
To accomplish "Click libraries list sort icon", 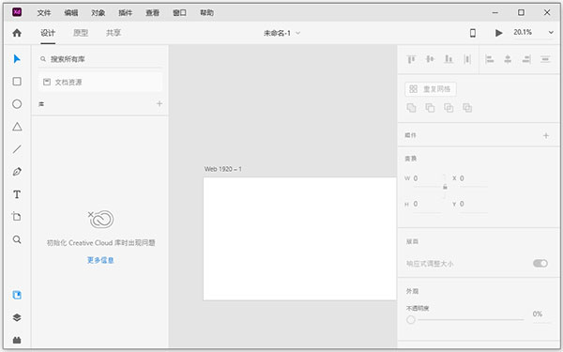I will [x=41, y=104].
